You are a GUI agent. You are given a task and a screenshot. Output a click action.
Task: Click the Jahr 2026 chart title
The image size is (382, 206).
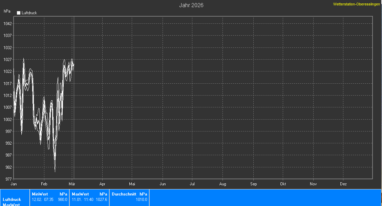click(x=191, y=5)
